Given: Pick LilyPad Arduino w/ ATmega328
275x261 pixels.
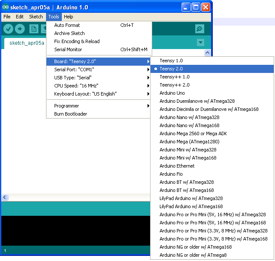Looking at the screenshot, I should pyautogui.click(x=212, y=198).
